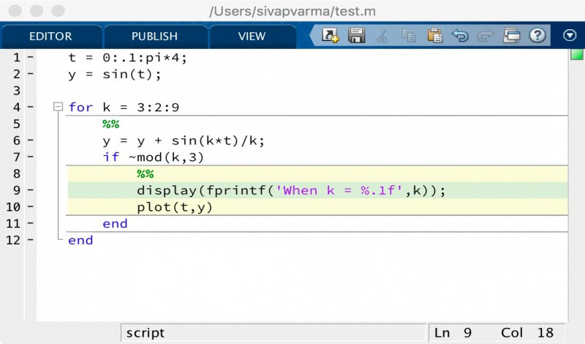Click the new shortcut icon in toolbar
585x344 pixels.
331,36
